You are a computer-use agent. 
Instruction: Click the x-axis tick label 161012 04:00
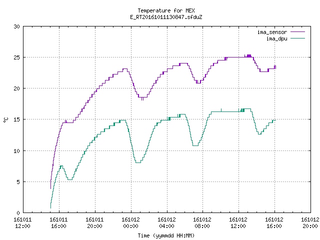coord(166,223)
